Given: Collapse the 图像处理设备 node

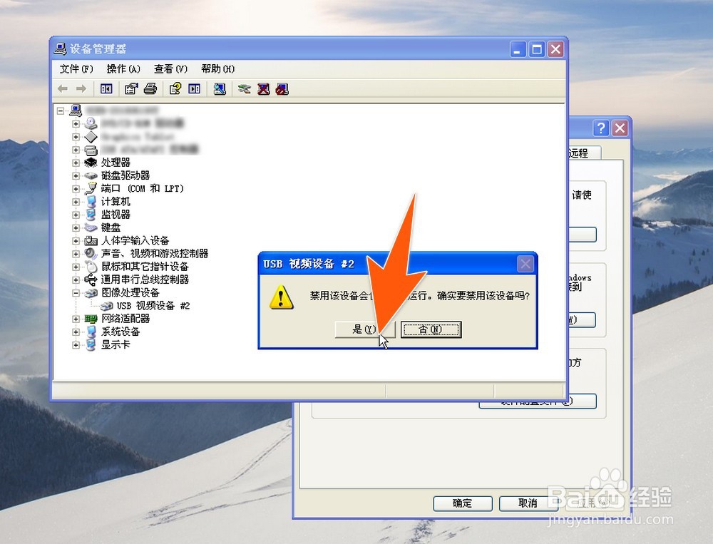Looking at the screenshot, I should coord(76,293).
